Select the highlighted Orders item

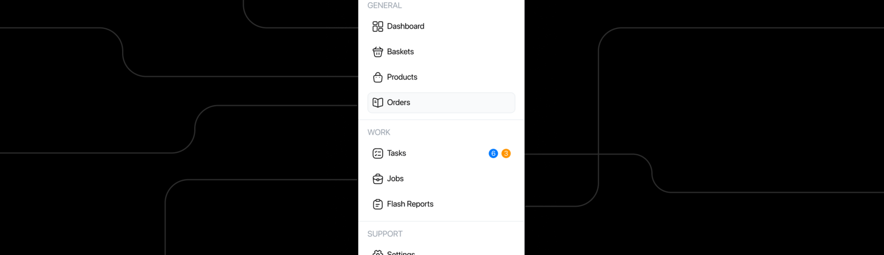coord(441,103)
